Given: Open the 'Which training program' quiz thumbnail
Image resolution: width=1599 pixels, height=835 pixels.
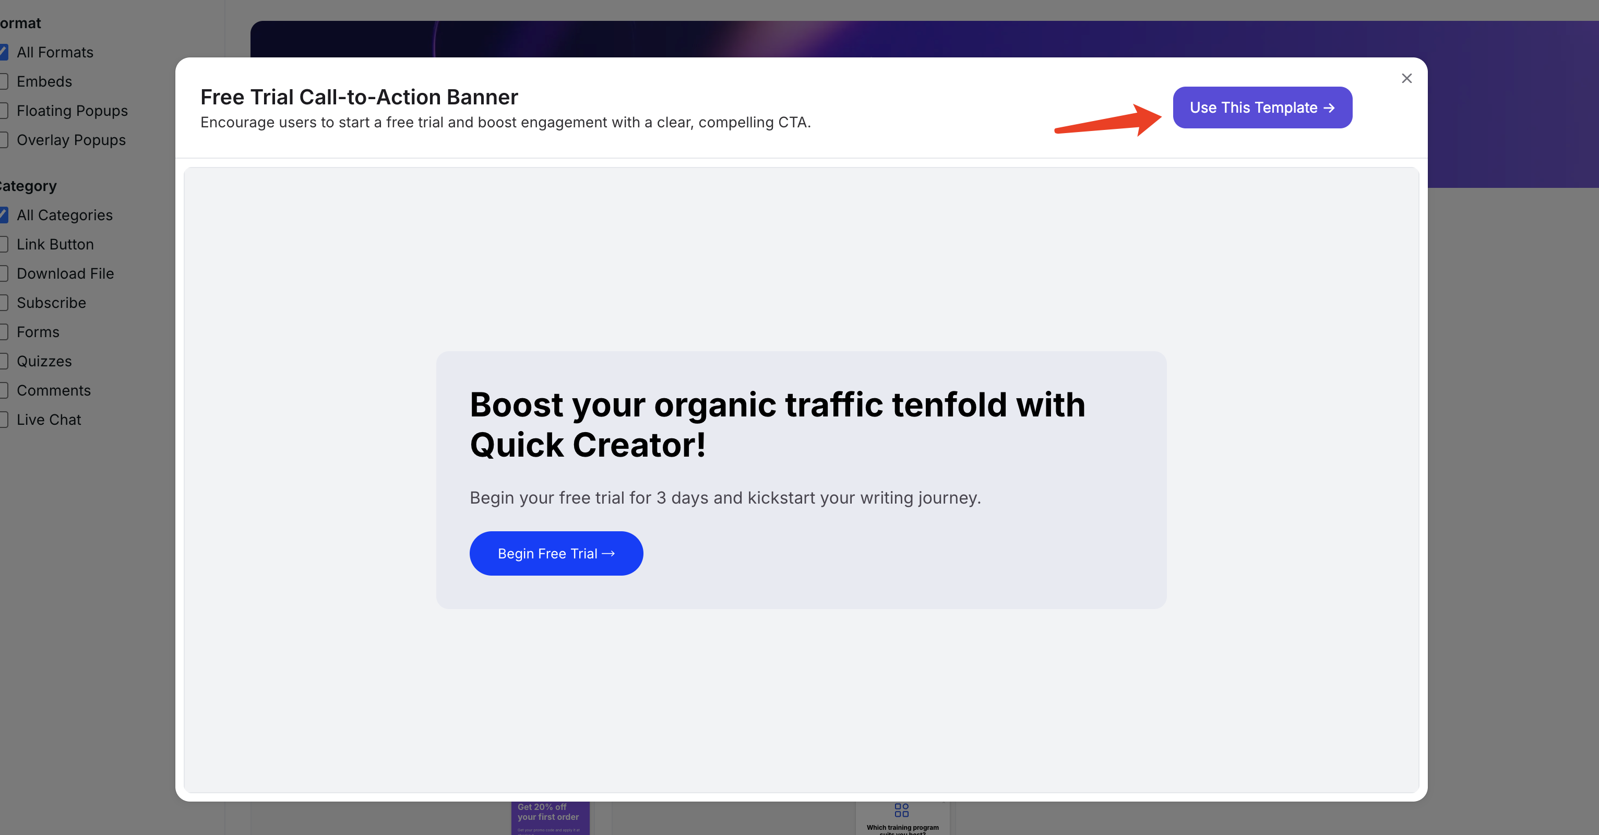Looking at the screenshot, I should pos(902,818).
